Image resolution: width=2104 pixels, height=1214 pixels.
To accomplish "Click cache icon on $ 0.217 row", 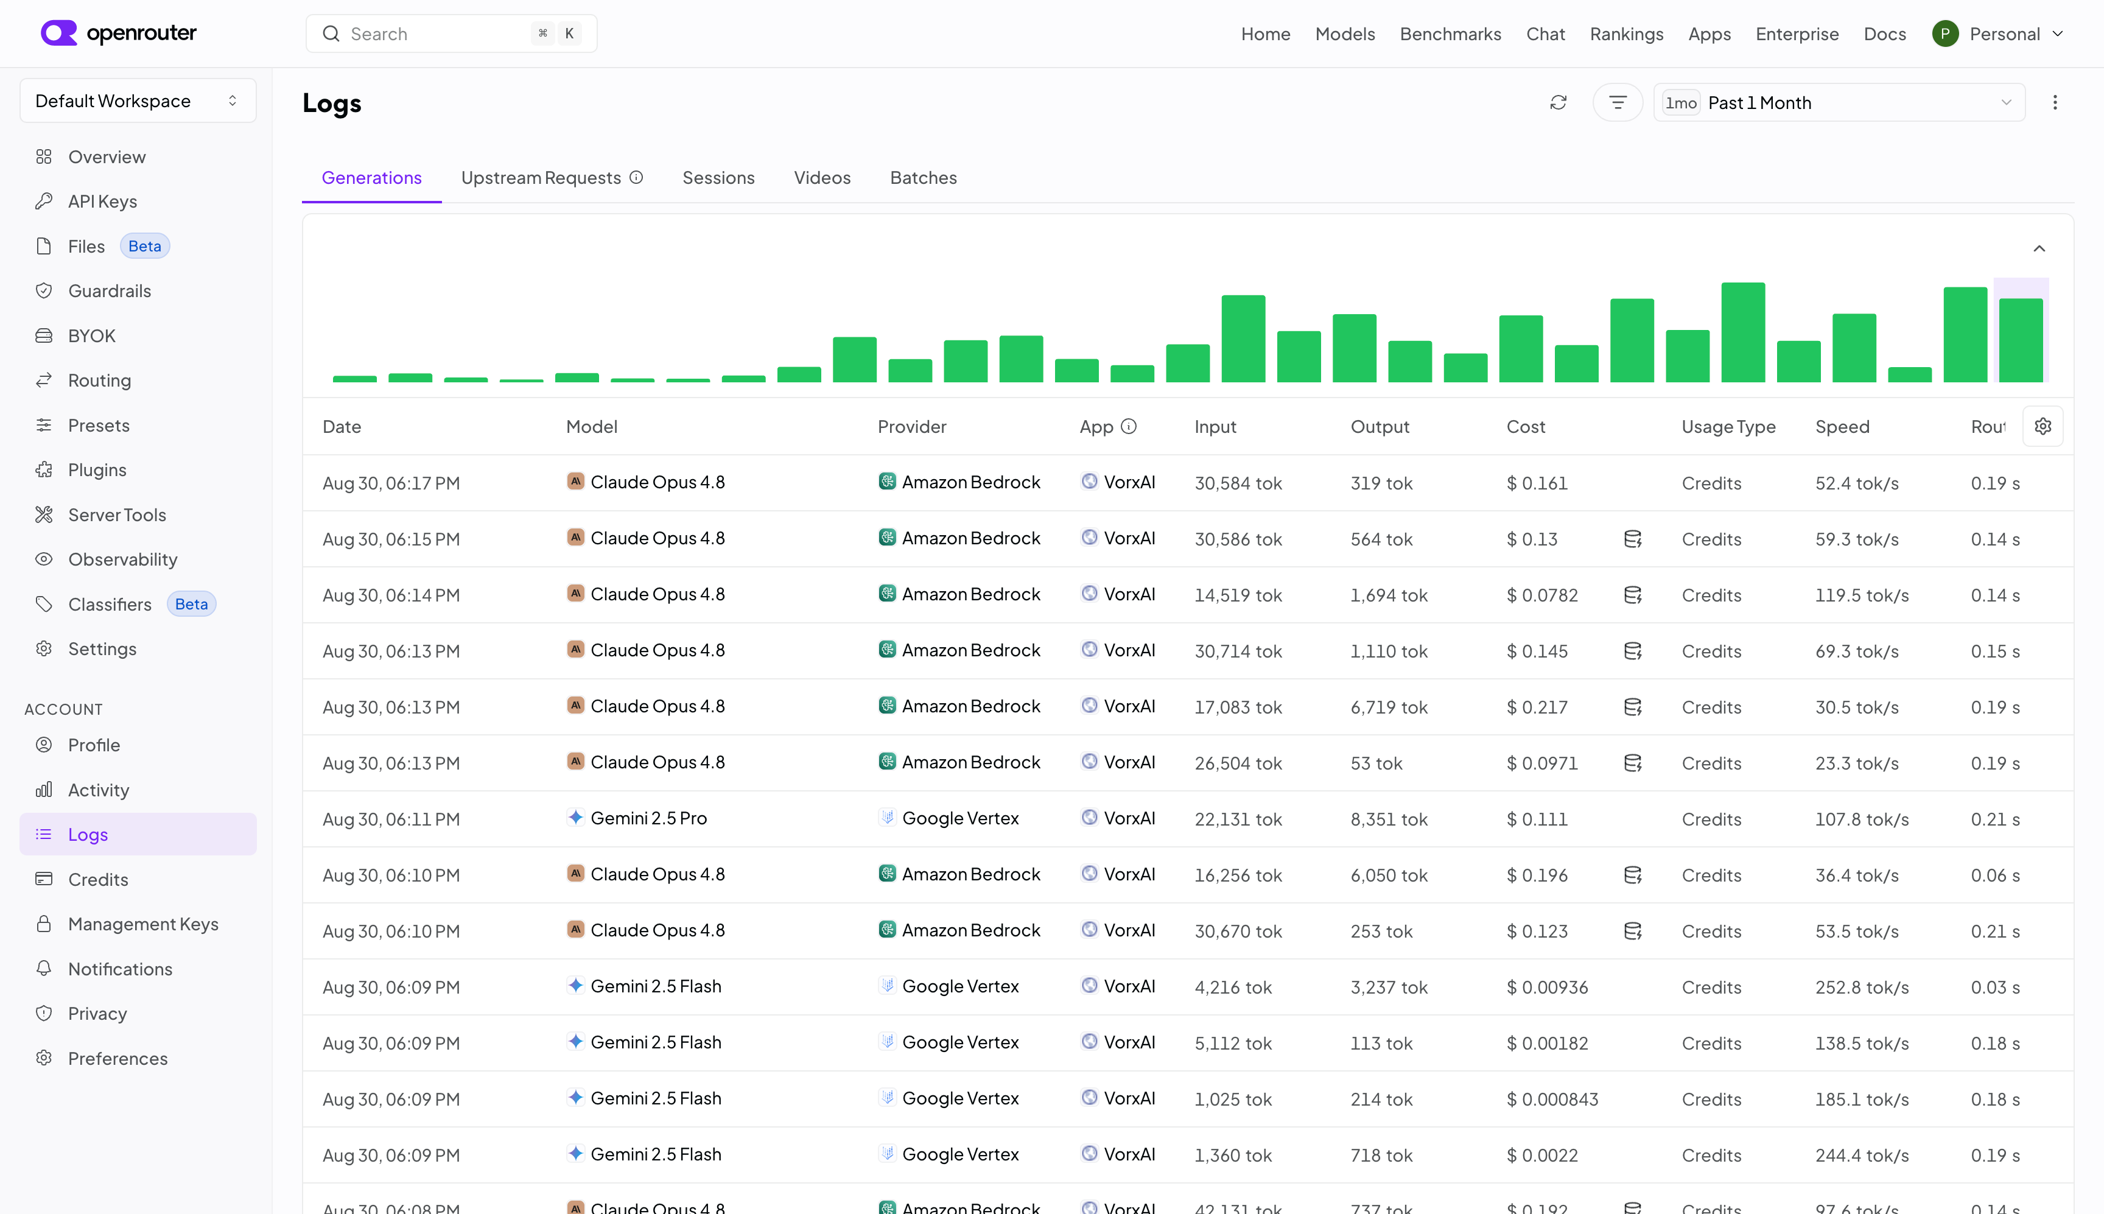I will 1633,707.
